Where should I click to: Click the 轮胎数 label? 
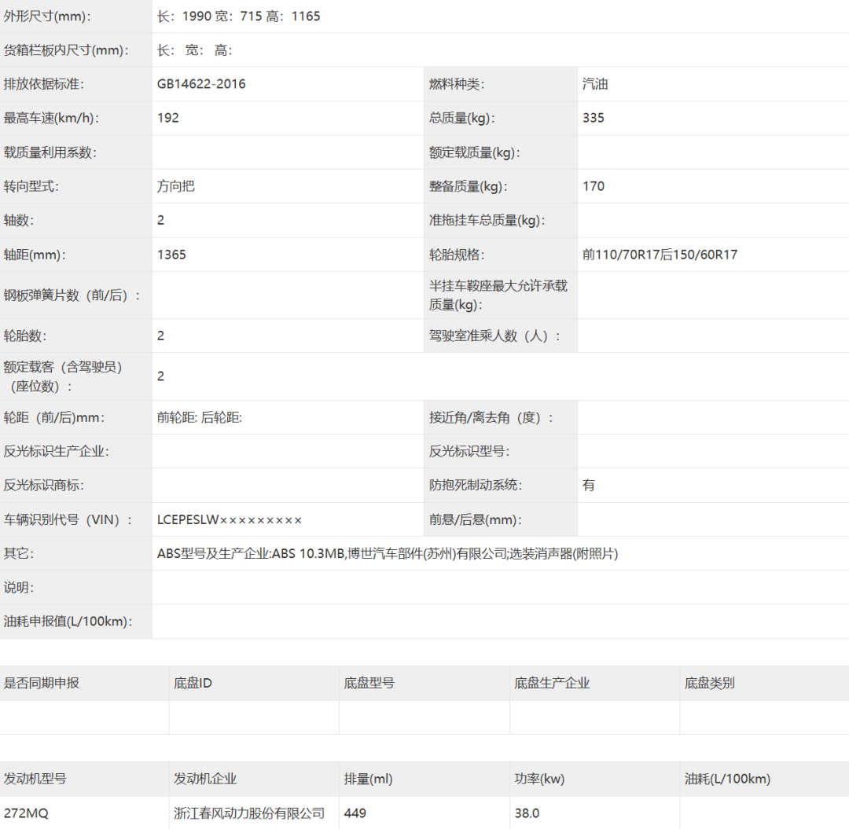pyautogui.click(x=25, y=336)
